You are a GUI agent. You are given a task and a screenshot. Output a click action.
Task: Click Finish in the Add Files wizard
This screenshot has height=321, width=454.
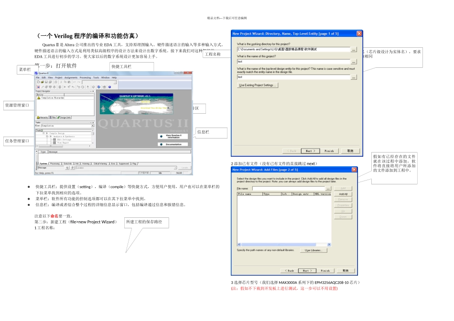click(325, 271)
